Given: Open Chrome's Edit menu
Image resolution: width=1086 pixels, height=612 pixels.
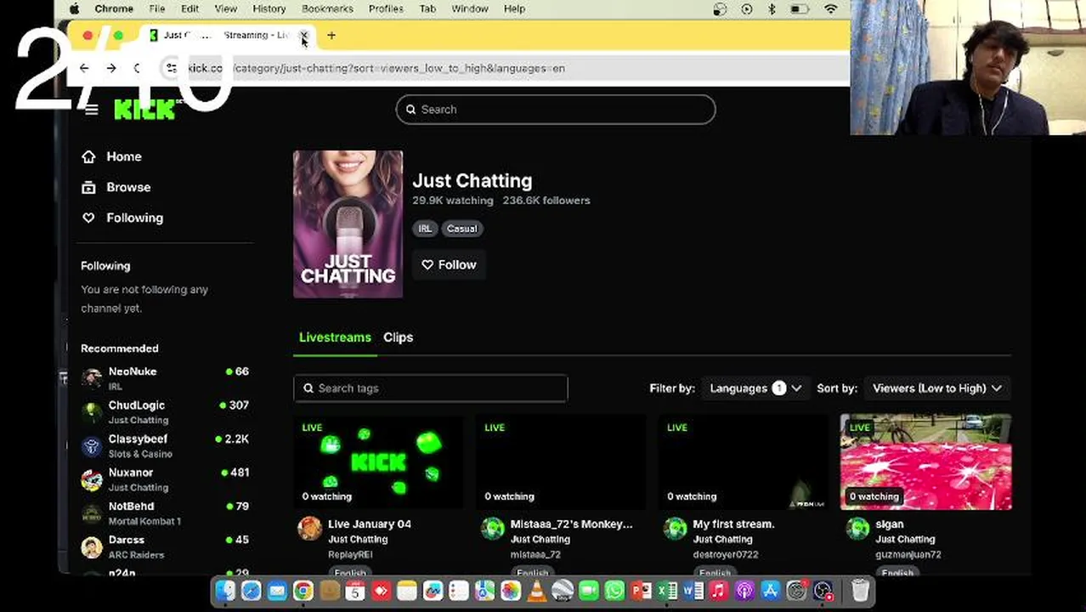Looking at the screenshot, I should point(189,8).
